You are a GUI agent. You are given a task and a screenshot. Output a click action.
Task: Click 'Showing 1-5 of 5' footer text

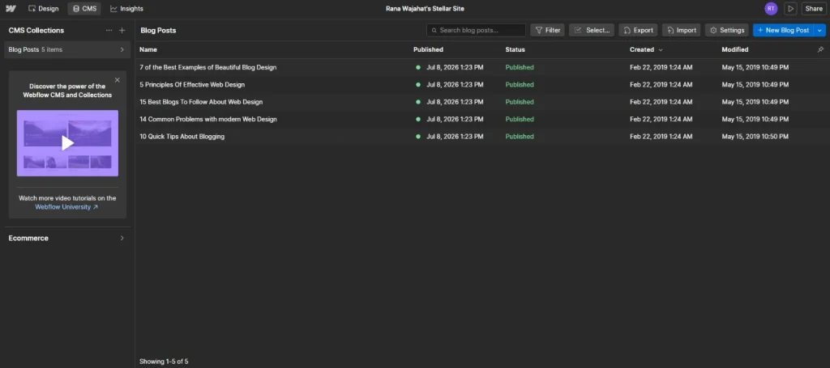click(164, 362)
